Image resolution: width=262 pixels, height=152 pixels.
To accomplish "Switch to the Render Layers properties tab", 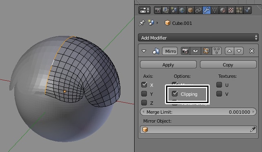I will pyautogui.click(x=166, y=10).
